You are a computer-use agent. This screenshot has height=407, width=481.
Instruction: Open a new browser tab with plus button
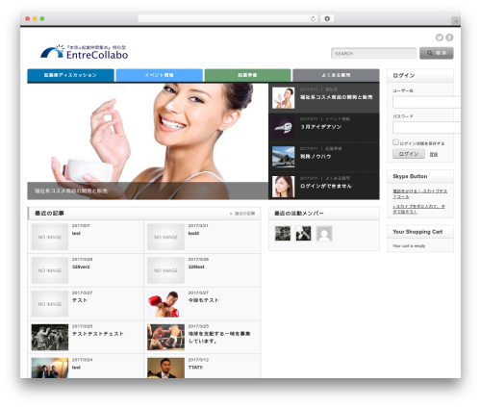tap(456, 21)
